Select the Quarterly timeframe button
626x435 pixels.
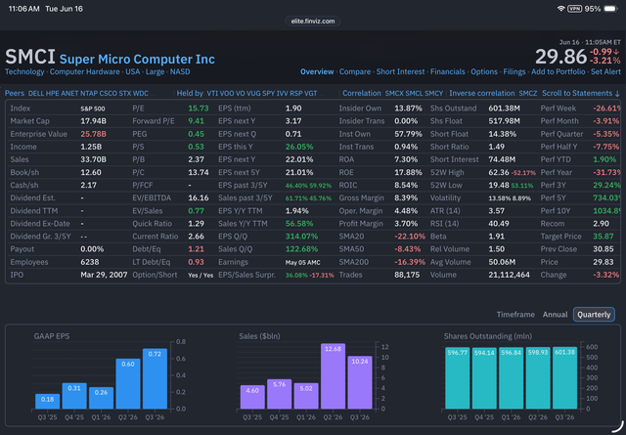coord(594,315)
